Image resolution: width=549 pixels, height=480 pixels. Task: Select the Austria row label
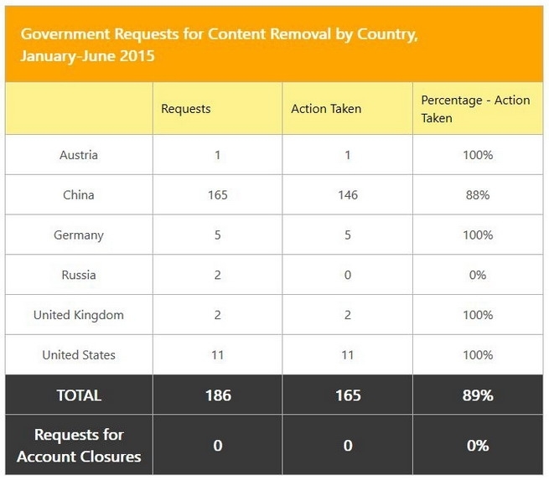79,155
